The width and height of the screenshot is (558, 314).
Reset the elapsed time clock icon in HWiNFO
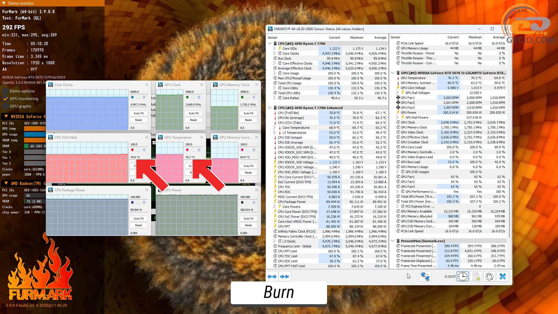(462, 276)
